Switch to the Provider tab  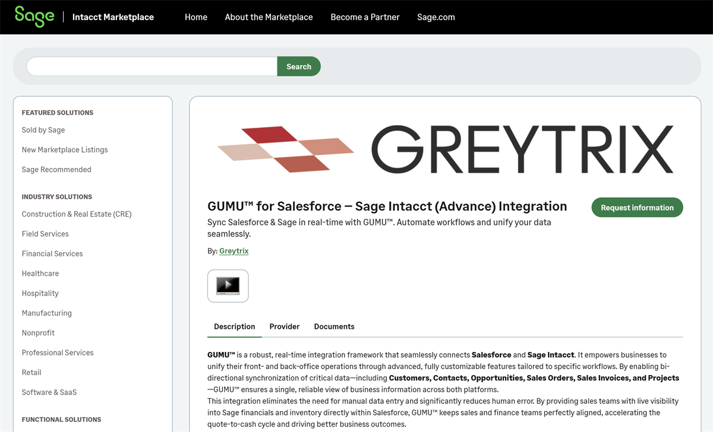[285, 326]
